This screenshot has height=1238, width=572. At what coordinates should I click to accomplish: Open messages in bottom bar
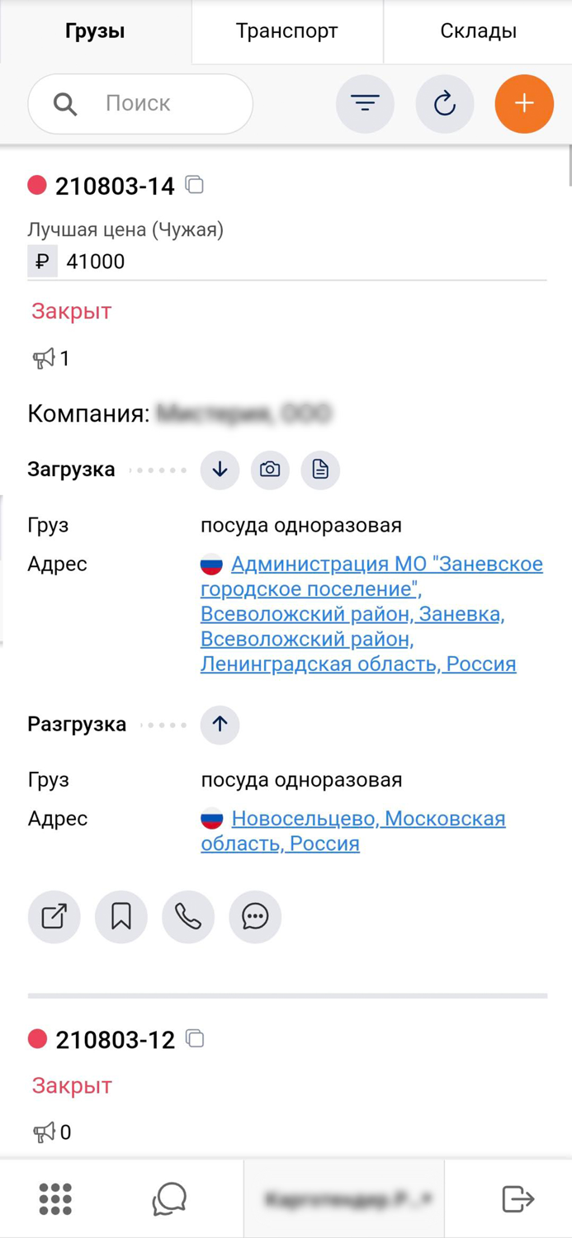[169, 1198]
